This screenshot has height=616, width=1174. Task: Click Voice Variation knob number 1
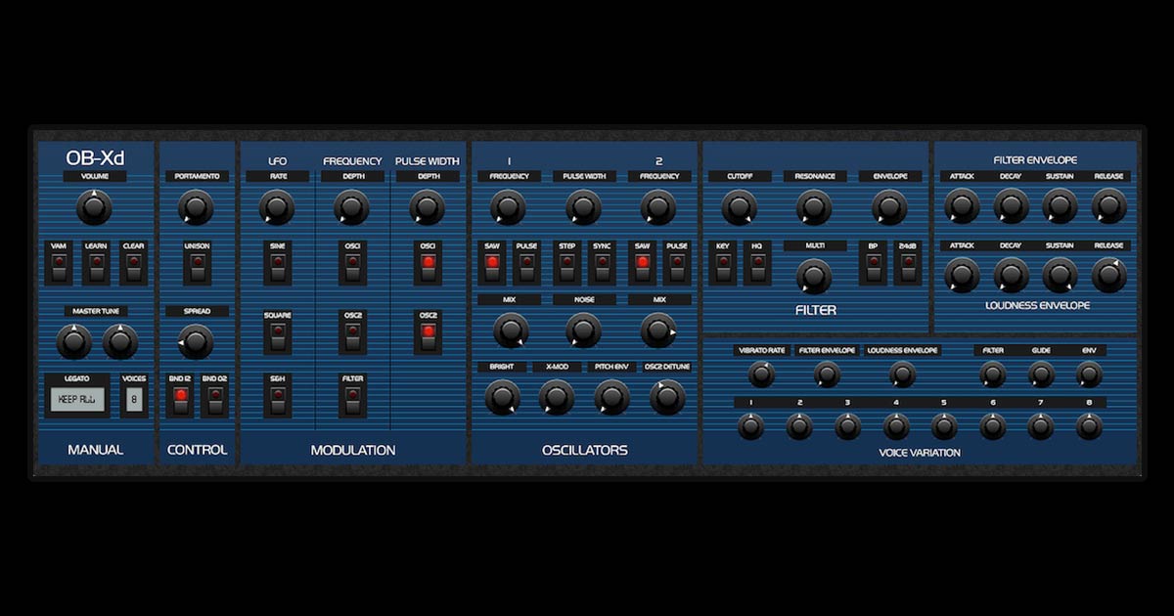tap(751, 427)
